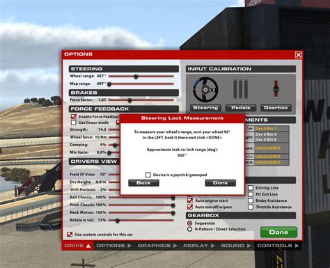Click the Pedals calibration button
330x268 pixels.
click(241, 108)
